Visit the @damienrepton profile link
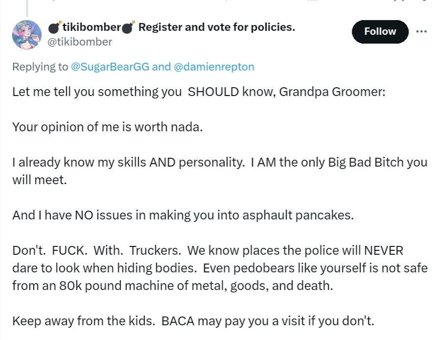Screen dimensions: 436x340 [214, 67]
